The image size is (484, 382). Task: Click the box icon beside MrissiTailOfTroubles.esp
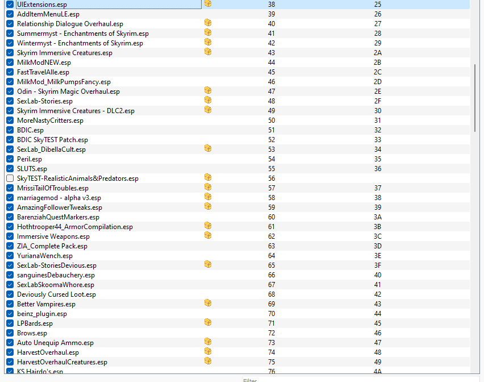208,187
